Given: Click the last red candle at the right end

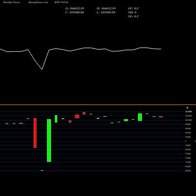Looking at the screenshot, I should 161,117.
